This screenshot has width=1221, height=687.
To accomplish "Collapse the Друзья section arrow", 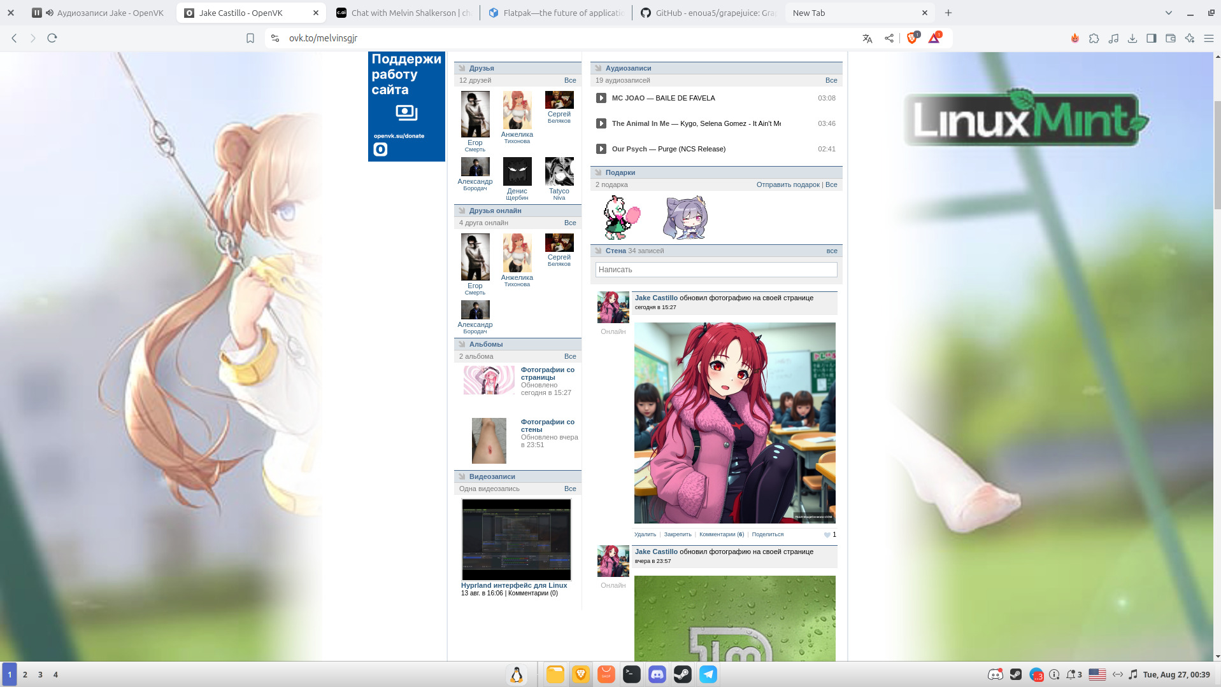I will [462, 68].
